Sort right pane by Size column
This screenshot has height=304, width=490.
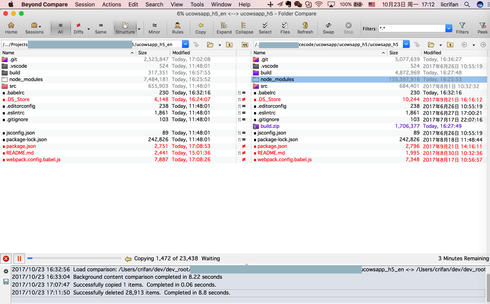point(404,53)
